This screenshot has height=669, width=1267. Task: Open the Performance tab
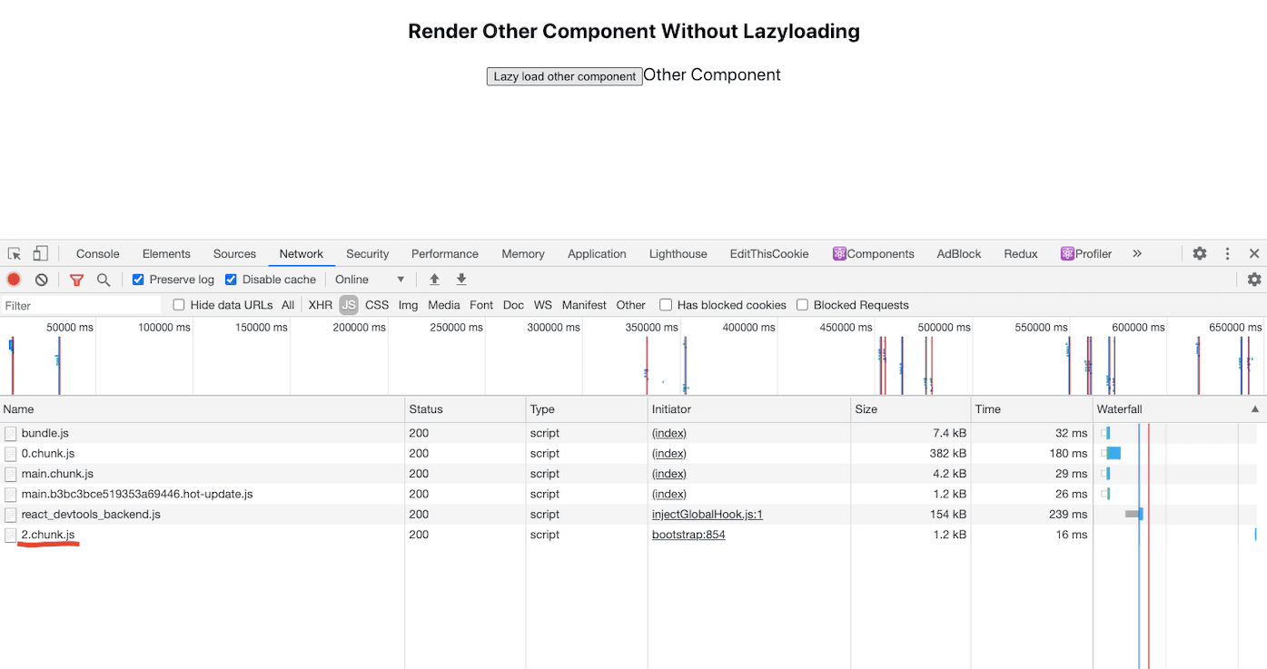tap(444, 254)
